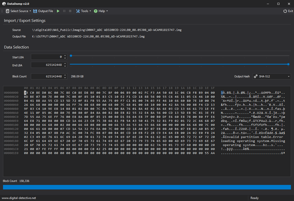
Task: Open the Select Source menu
Action: (x=18, y=11)
